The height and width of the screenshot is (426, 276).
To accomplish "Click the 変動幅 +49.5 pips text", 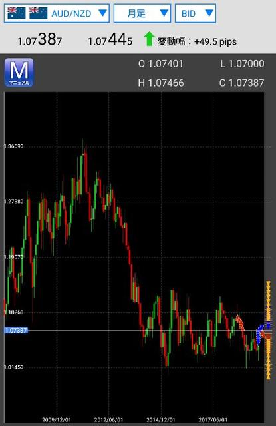I will point(197,41).
